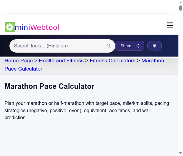Click the scrollbar down arrow
183x156 pixels.
click(x=181, y=153)
